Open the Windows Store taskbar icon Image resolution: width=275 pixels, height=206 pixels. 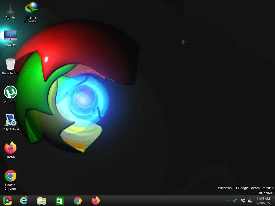pyautogui.click(x=59, y=201)
